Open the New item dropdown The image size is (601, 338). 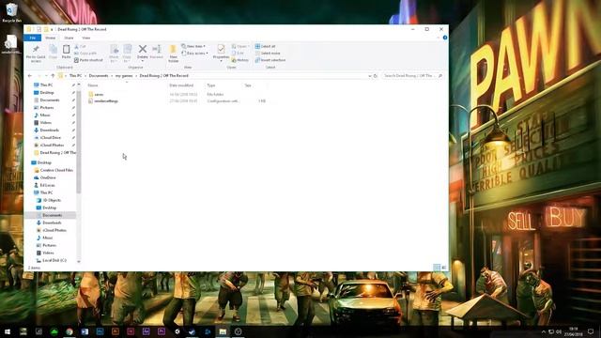(193, 46)
